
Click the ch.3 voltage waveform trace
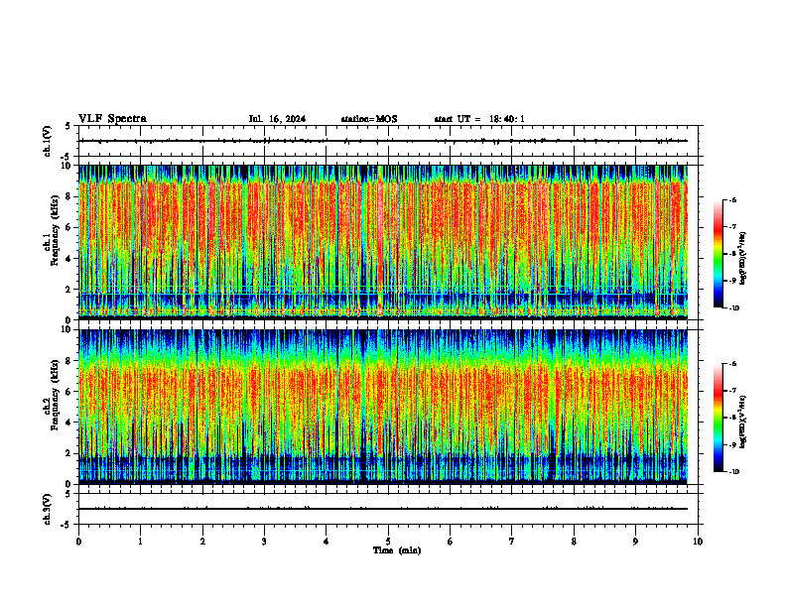pyautogui.click(x=383, y=509)
